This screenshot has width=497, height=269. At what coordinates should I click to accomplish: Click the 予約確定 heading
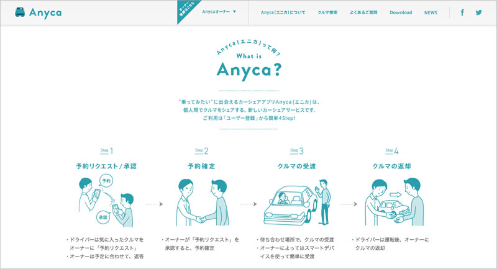point(201,166)
